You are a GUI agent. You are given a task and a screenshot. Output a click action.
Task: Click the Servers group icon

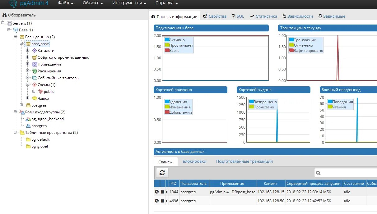tap(9, 23)
